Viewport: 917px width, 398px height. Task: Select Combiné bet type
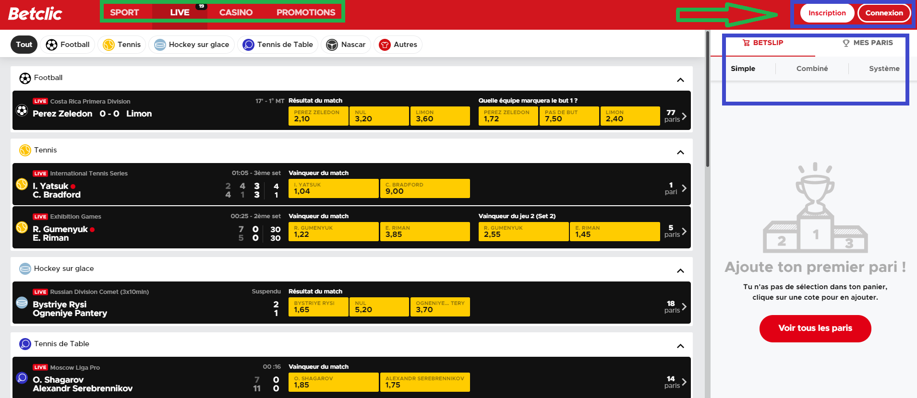point(812,69)
